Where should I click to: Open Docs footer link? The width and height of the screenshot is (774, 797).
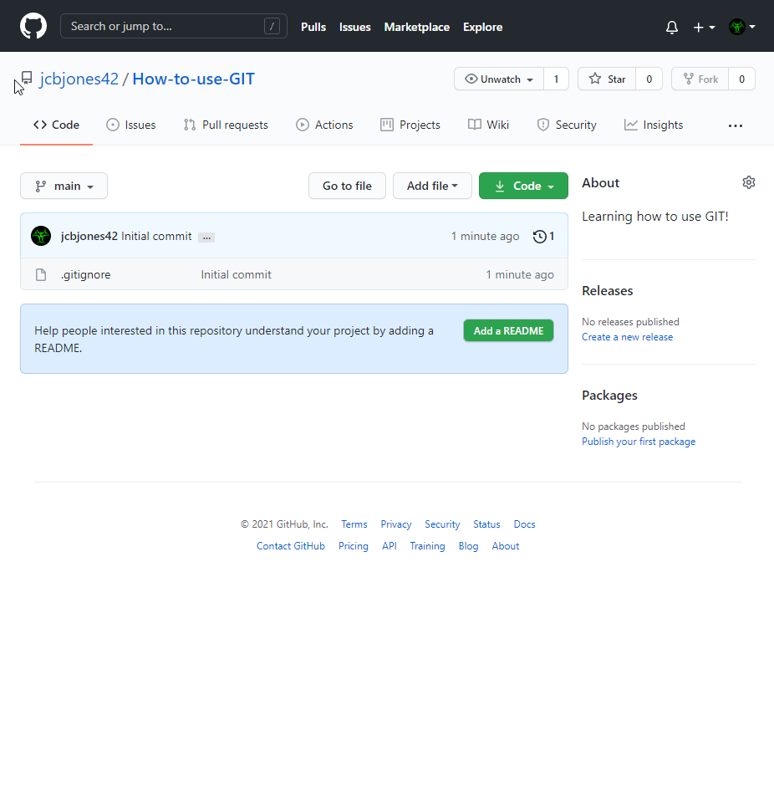click(x=524, y=524)
